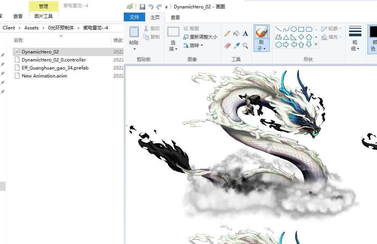377x244 pixels.
Task: Open the Fill (填充) dropdown
Action: point(331,37)
